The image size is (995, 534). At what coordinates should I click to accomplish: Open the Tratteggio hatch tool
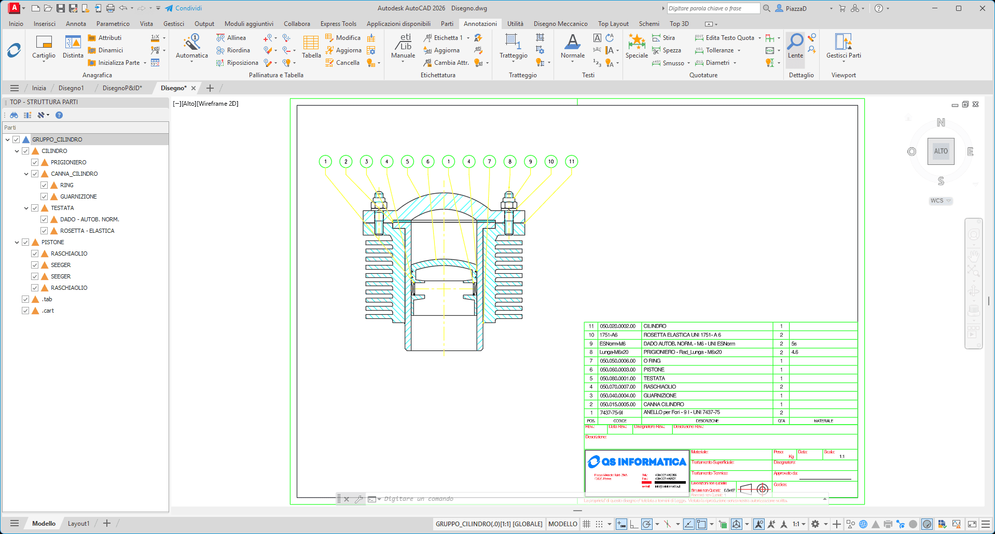[x=513, y=43]
